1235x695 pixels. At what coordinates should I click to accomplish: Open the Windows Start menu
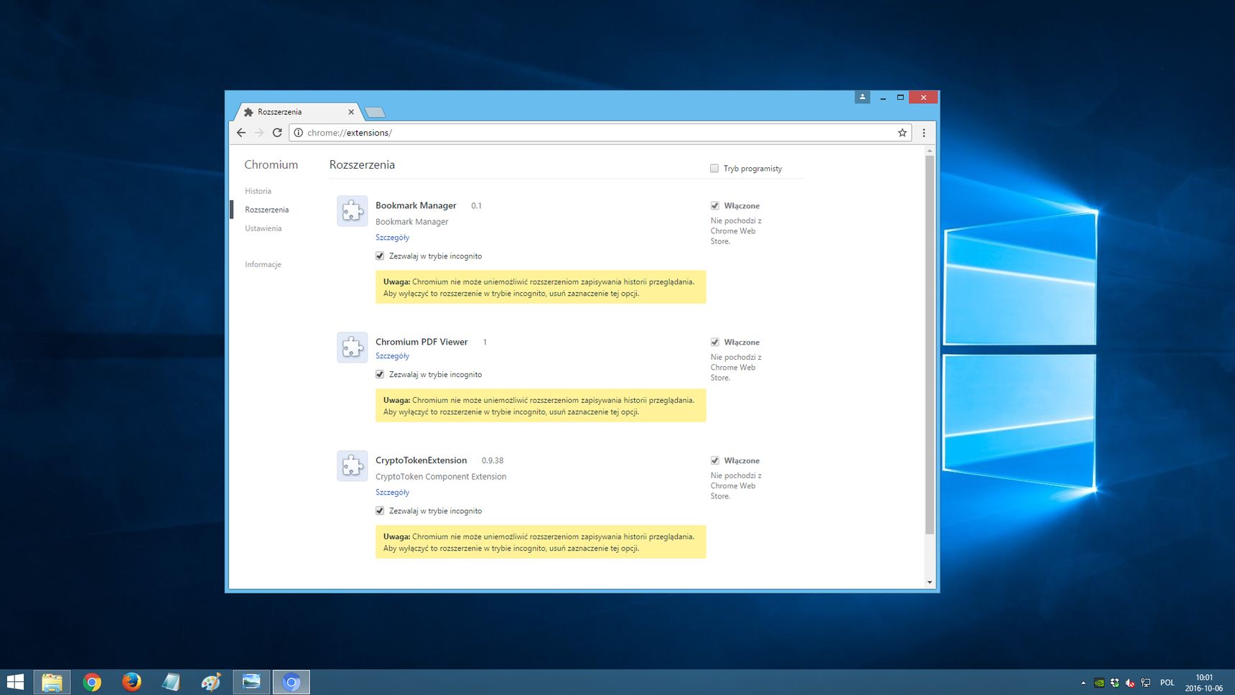click(15, 682)
